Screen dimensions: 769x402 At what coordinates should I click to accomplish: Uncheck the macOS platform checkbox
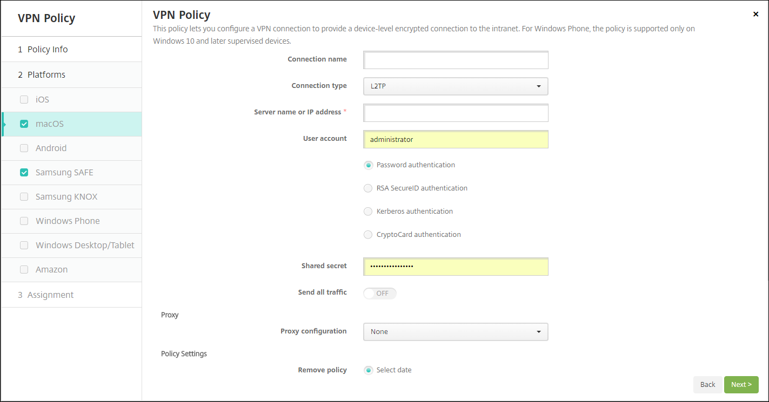coord(24,124)
